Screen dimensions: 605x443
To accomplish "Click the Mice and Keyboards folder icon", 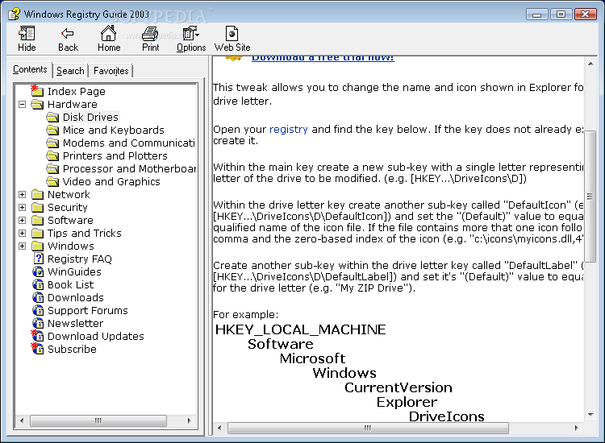I will (52, 130).
